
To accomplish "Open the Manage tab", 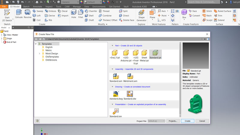I will (77, 7).
